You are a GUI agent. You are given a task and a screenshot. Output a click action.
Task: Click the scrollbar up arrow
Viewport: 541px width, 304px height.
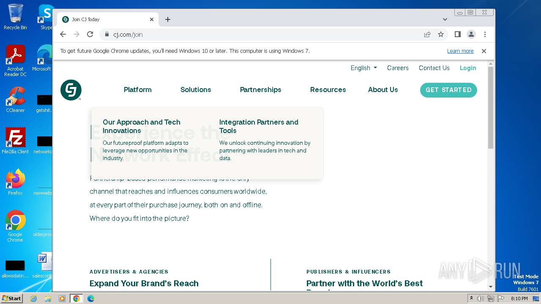(491, 64)
